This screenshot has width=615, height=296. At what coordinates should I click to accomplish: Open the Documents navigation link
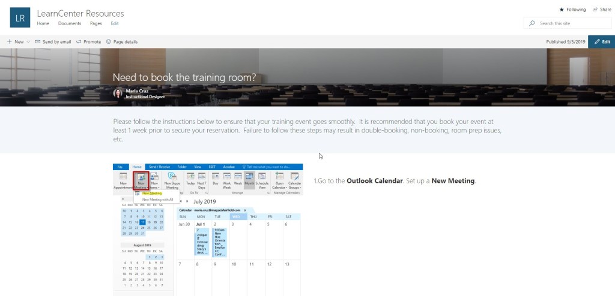pyautogui.click(x=70, y=23)
